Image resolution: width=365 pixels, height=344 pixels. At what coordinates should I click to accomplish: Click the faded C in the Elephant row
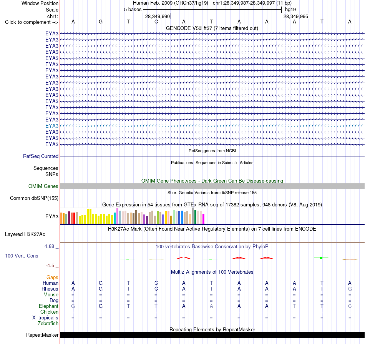[350, 306]
